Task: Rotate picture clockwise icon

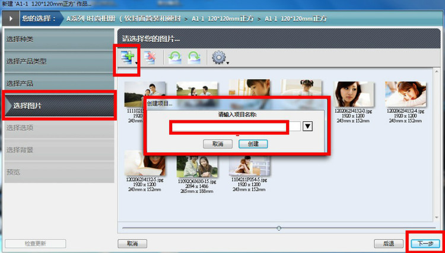Action: click(195, 58)
